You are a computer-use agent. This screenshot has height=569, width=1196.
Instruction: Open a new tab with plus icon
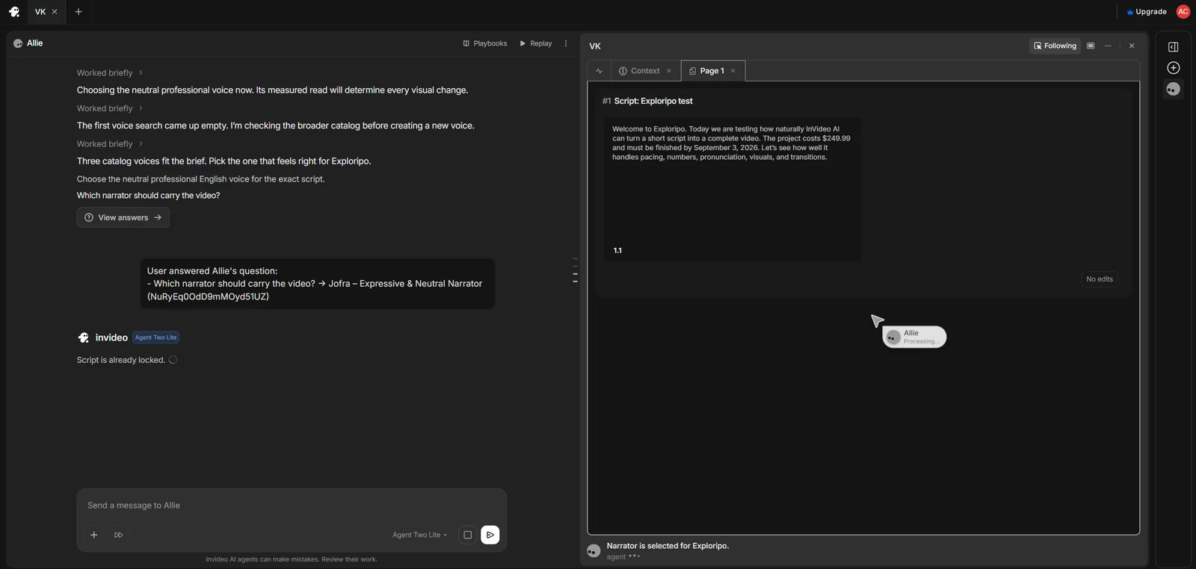(x=78, y=12)
